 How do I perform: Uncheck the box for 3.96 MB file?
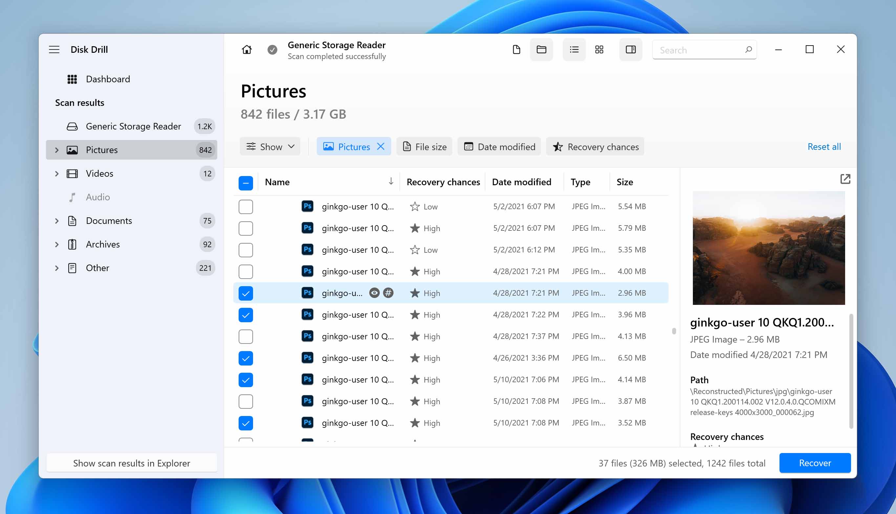click(245, 315)
